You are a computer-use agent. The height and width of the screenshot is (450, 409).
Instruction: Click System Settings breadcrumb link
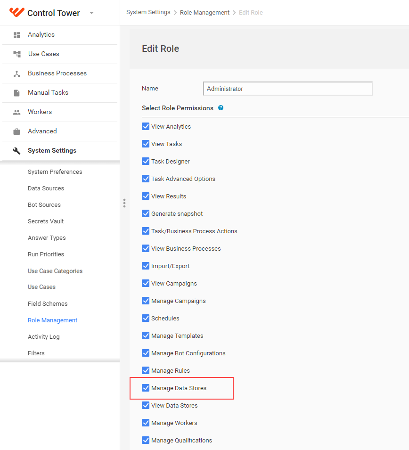[148, 12]
